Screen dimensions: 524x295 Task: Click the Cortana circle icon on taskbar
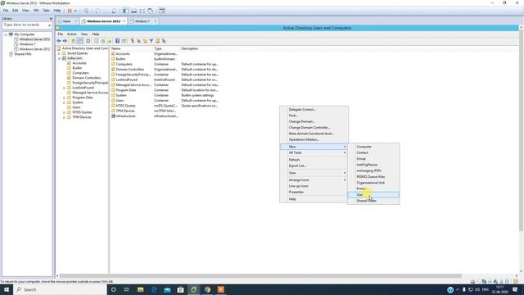[x=113, y=289]
